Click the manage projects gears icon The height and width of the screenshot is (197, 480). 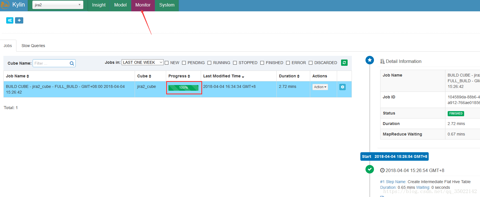point(10,20)
